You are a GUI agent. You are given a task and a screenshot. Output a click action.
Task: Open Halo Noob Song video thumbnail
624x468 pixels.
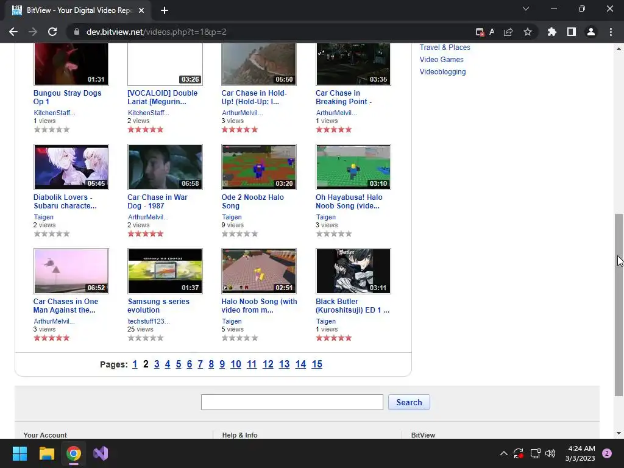pyautogui.click(x=259, y=271)
